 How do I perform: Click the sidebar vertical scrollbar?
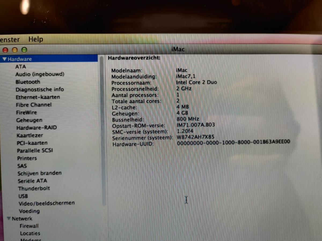pos(102,131)
